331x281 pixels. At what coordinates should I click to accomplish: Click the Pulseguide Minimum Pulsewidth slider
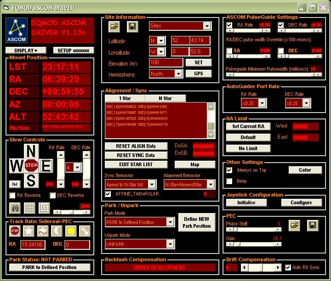click(274, 74)
